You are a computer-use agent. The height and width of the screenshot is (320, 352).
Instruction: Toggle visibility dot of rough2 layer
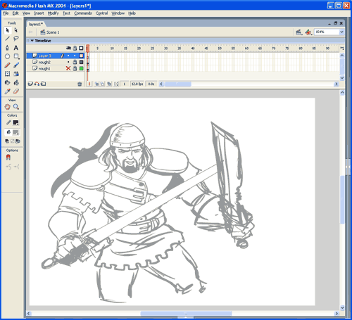[x=68, y=62]
